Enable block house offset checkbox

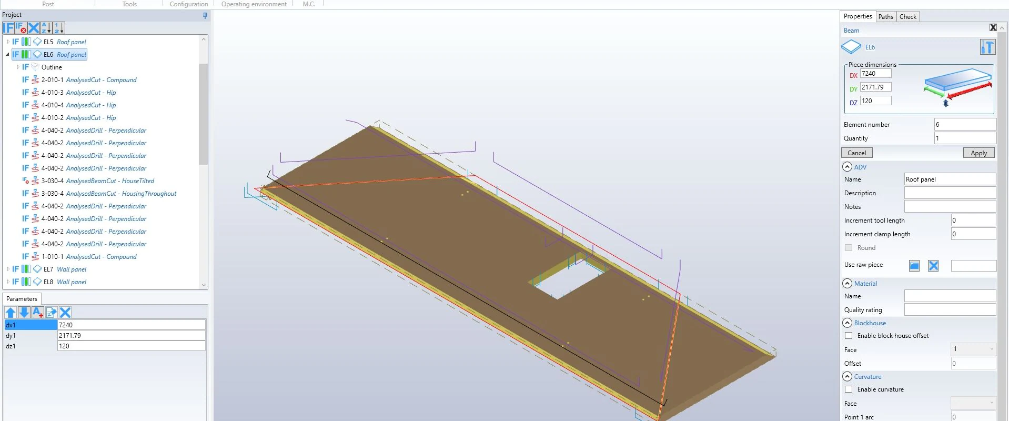click(849, 336)
